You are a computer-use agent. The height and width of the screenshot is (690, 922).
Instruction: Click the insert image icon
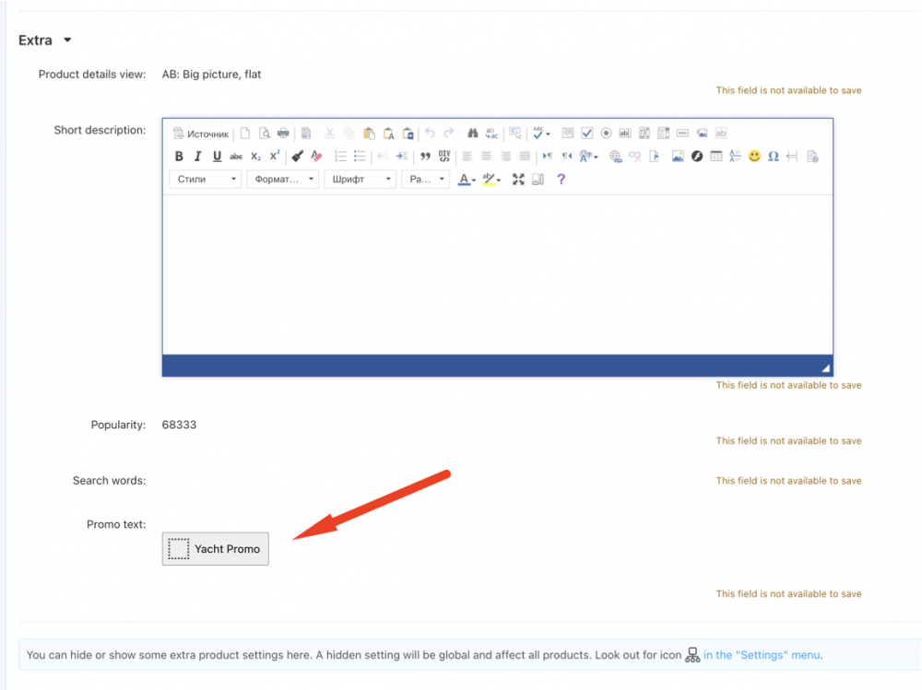678,157
